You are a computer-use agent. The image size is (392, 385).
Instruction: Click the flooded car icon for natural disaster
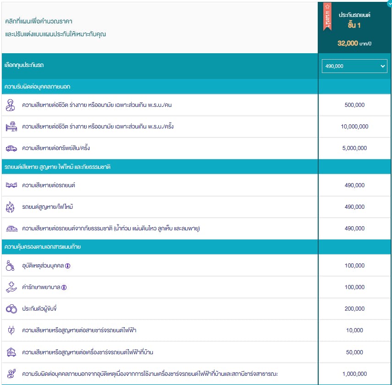coord(11,229)
